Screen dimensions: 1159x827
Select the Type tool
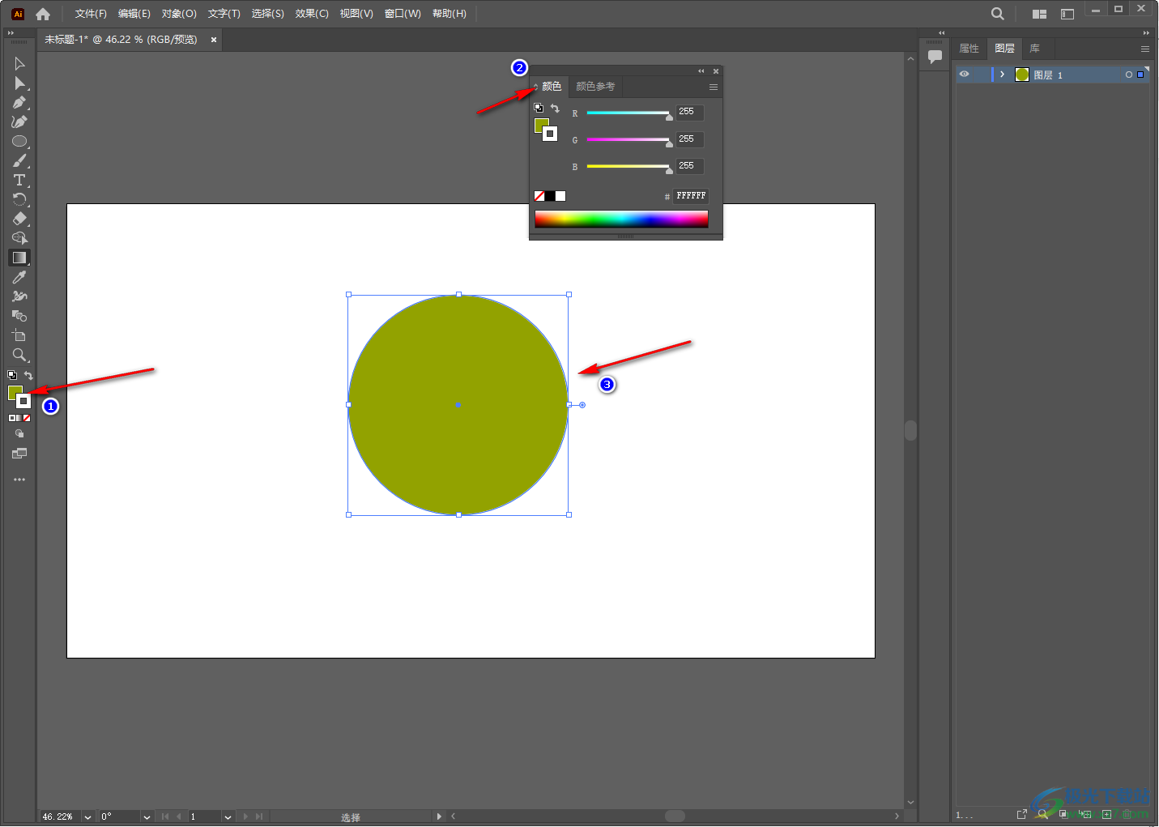click(x=19, y=180)
